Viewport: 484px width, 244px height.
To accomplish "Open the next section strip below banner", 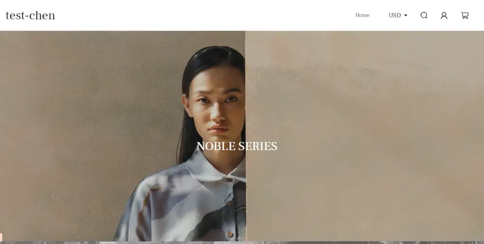I will point(242,243).
